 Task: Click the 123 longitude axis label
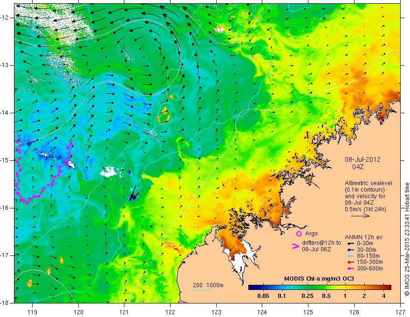(x=216, y=312)
